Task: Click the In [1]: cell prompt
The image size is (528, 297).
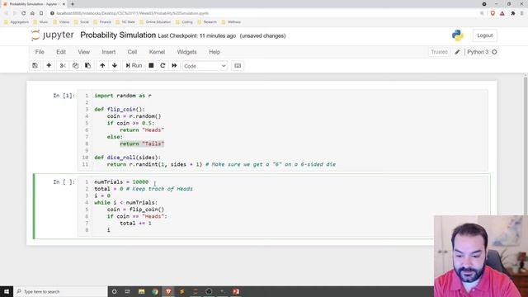Action: 64,96
